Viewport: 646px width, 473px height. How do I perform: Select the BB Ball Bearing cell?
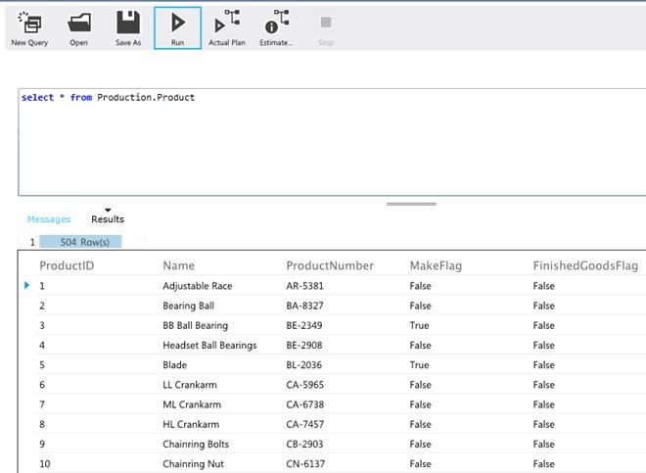[x=196, y=325]
